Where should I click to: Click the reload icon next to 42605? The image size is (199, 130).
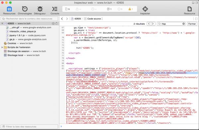[57, 23]
